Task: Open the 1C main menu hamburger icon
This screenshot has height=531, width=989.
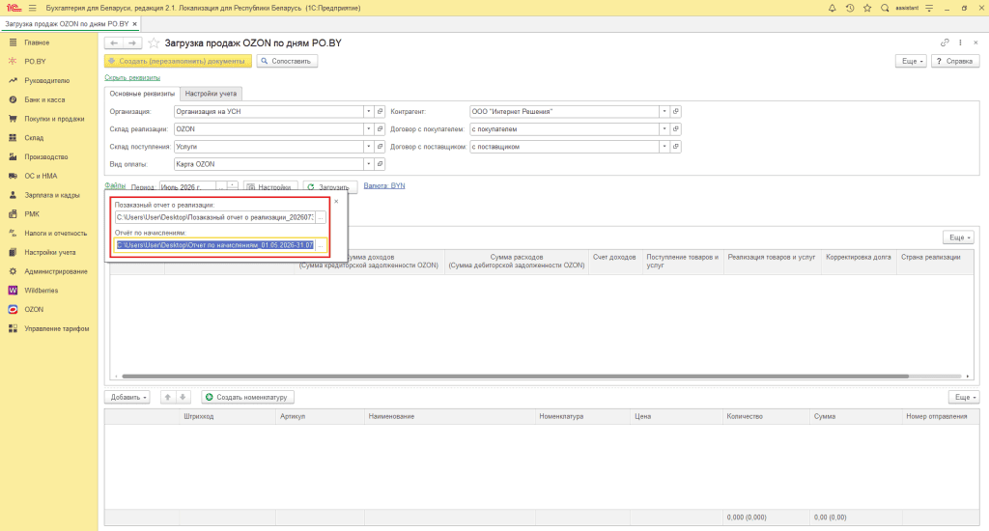Action: coord(32,8)
